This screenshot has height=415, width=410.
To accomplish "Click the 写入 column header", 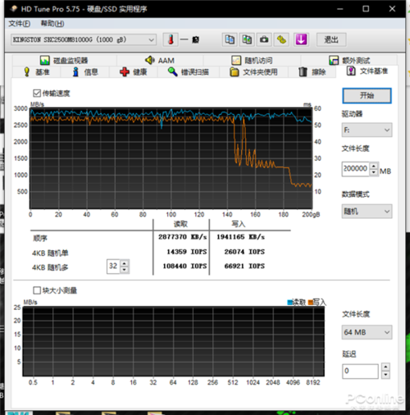I will (239, 224).
